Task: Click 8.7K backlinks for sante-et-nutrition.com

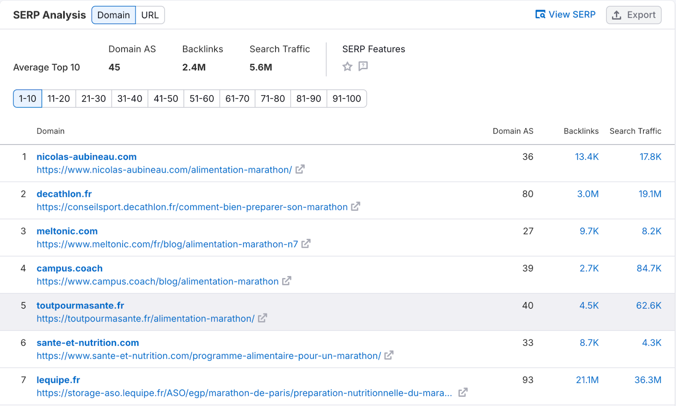Action: (589, 343)
